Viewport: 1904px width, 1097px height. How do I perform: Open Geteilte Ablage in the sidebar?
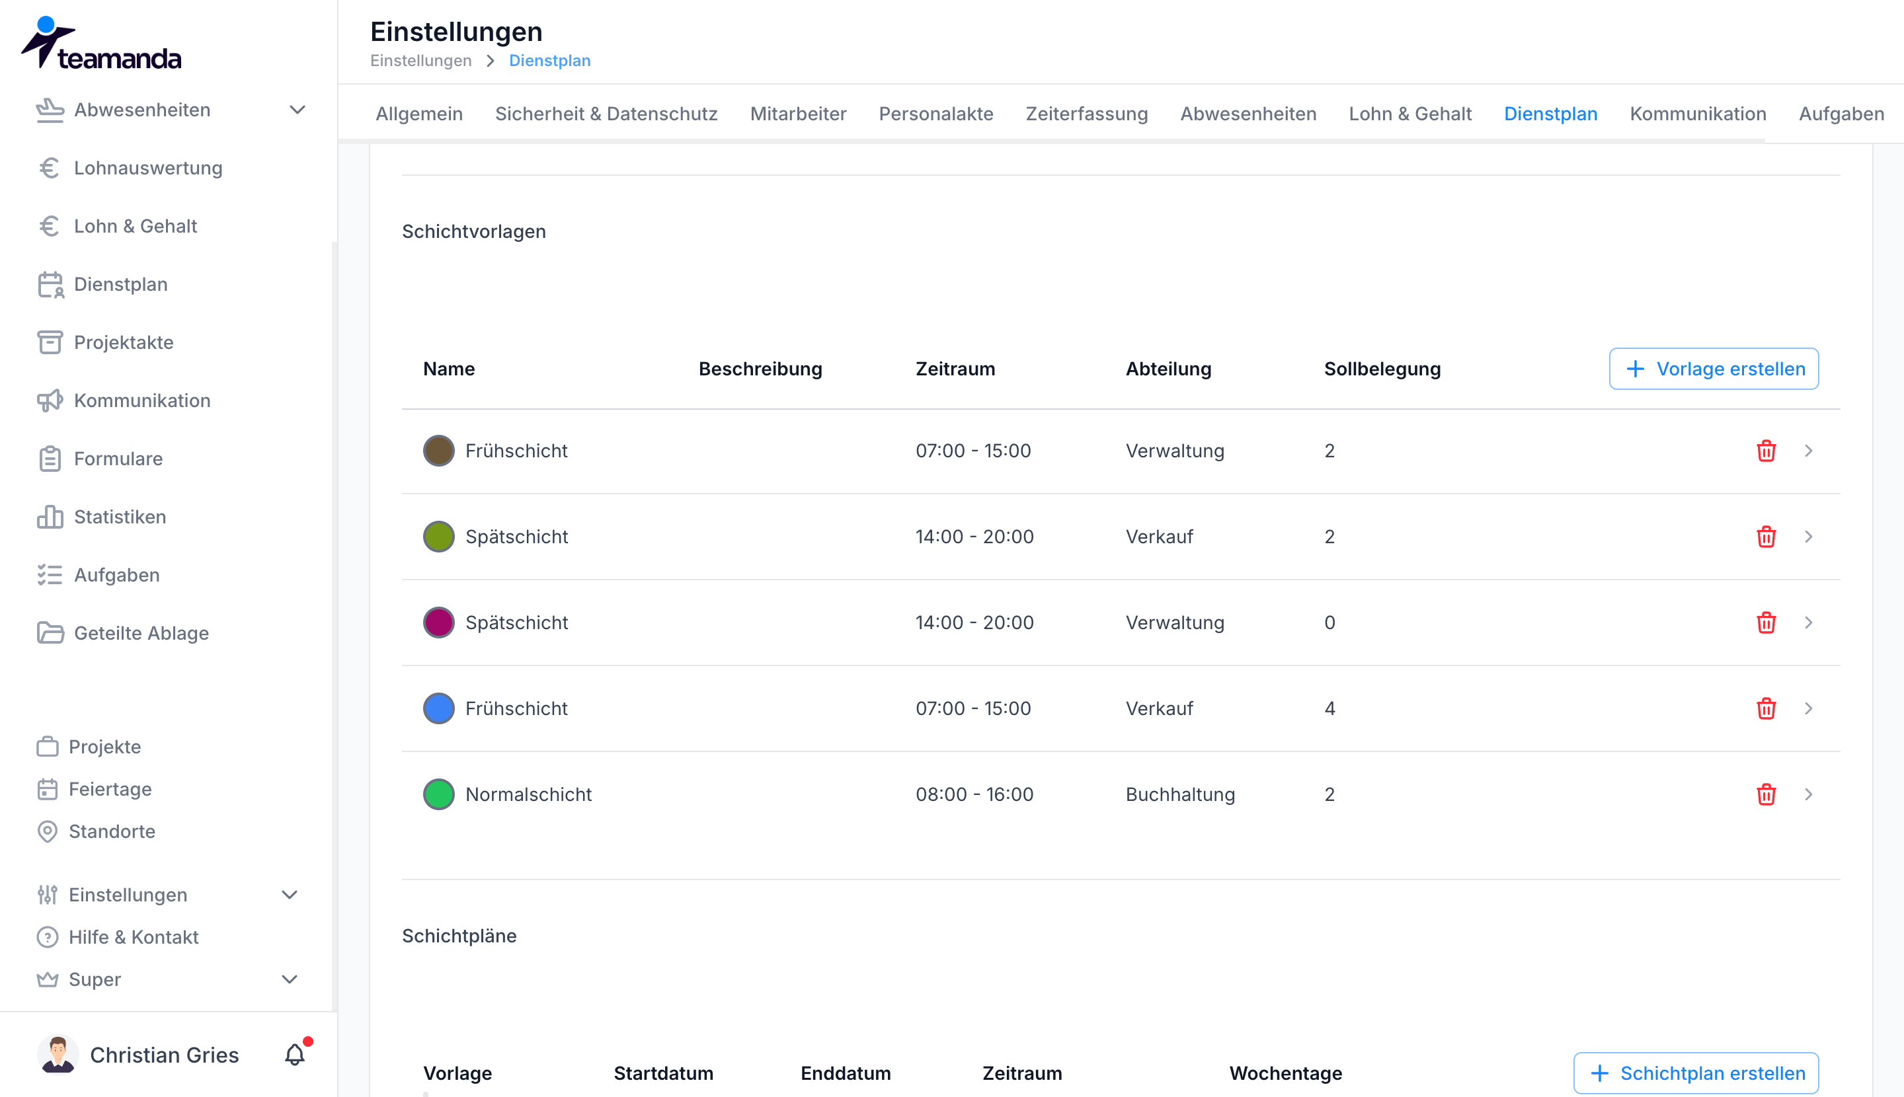[x=141, y=633]
